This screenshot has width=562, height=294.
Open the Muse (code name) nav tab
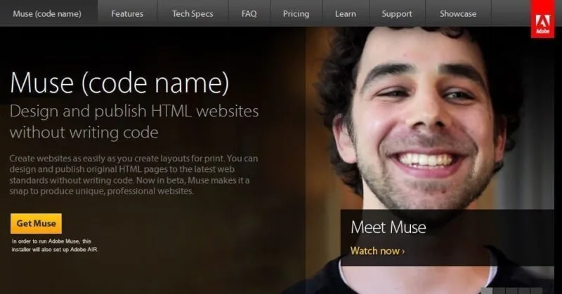tap(47, 13)
